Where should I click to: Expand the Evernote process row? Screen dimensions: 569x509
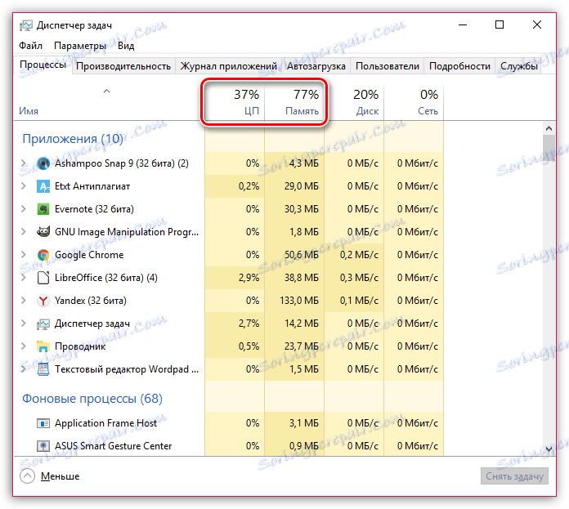point(24,209)
